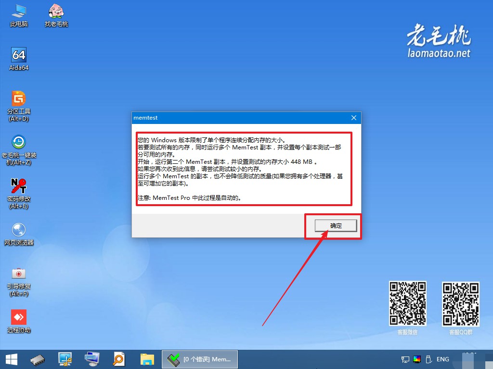The height and width of the screenshot is (369, 493).
Task: Click the network tray icon
Action: 405,359
